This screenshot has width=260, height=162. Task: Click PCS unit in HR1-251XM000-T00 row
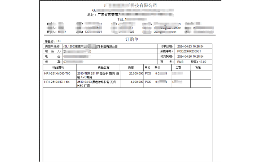[148, 73]
